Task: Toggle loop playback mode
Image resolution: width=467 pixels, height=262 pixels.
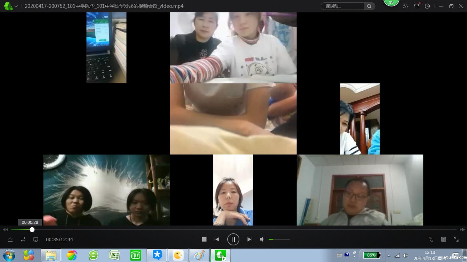Action: pos(23,239)
